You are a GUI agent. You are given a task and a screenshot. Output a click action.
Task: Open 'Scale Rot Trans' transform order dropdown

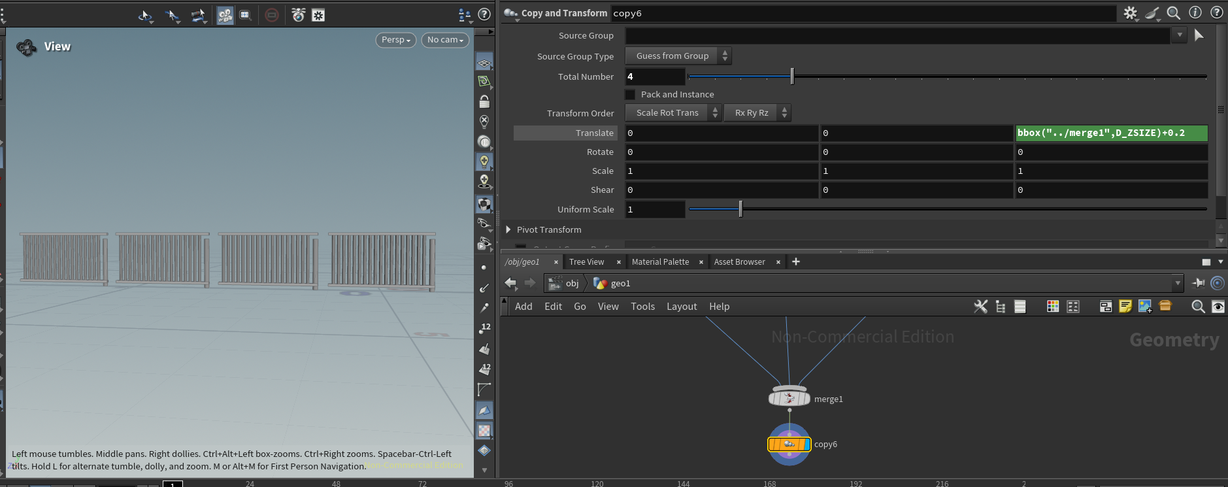[672, 113]
